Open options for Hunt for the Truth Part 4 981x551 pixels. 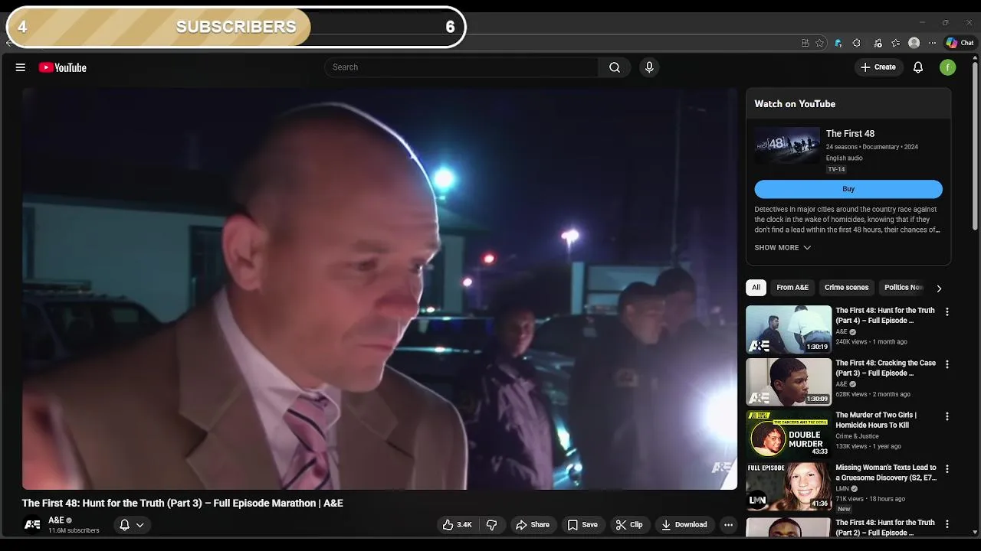point(947,312)
